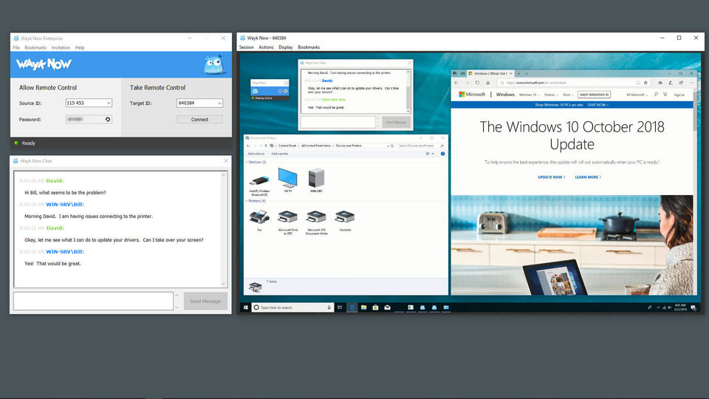
Task: Open the Source ID dropdown
Action: (109, 103)
